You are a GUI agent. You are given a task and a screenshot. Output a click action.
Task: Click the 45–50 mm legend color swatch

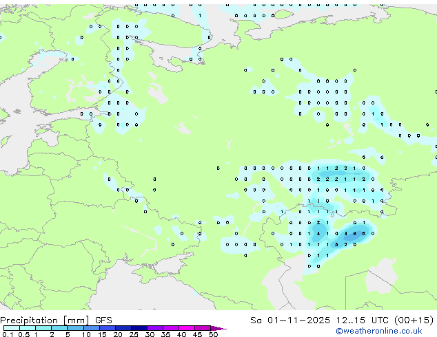pos(203,328)
